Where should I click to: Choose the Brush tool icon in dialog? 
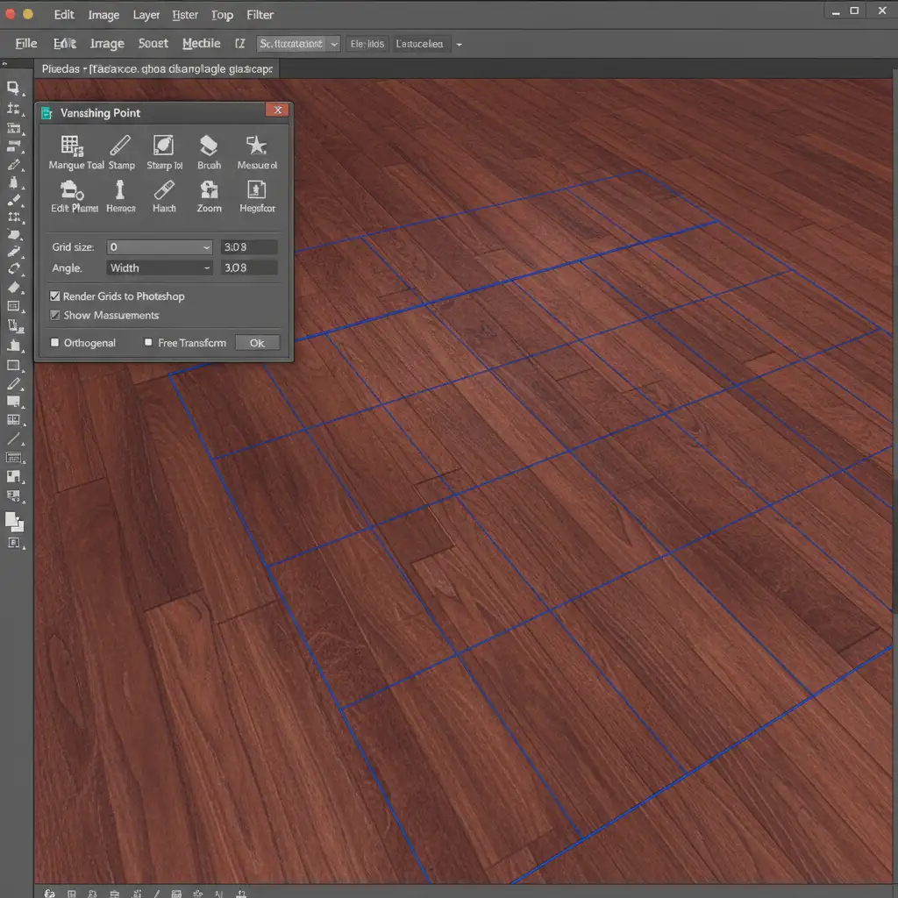pyautogui.click(x=209, y=146)
